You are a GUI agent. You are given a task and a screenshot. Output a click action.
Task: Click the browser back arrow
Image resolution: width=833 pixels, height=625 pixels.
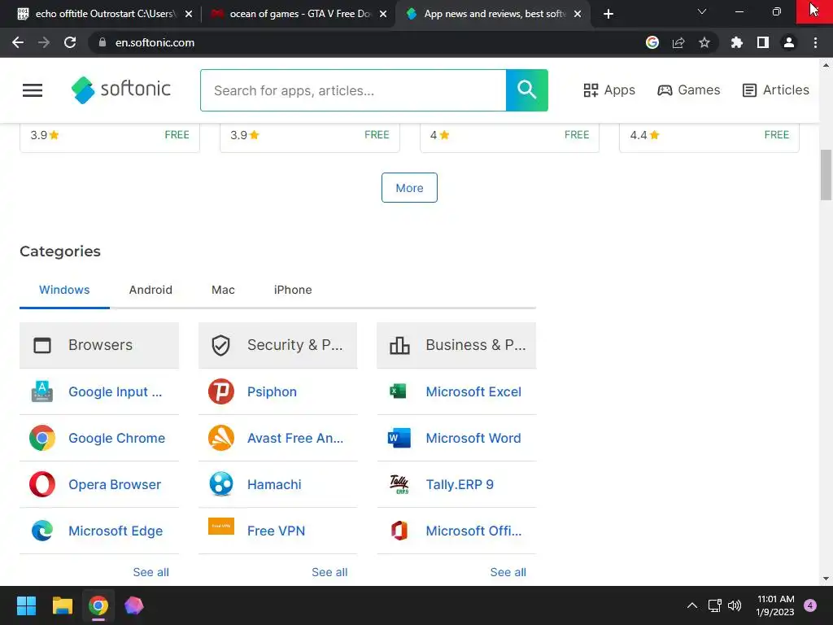click(18, 42)
